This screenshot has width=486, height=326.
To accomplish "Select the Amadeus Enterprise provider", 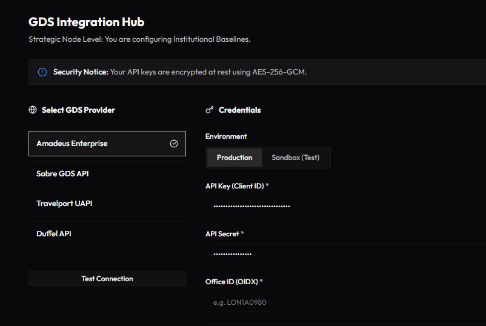I will (107, 144).
